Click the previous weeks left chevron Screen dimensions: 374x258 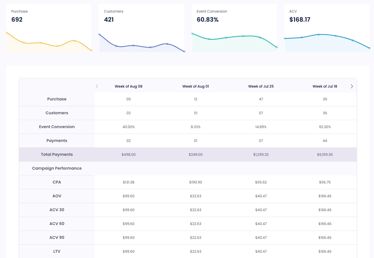click(x=97, y=86)
